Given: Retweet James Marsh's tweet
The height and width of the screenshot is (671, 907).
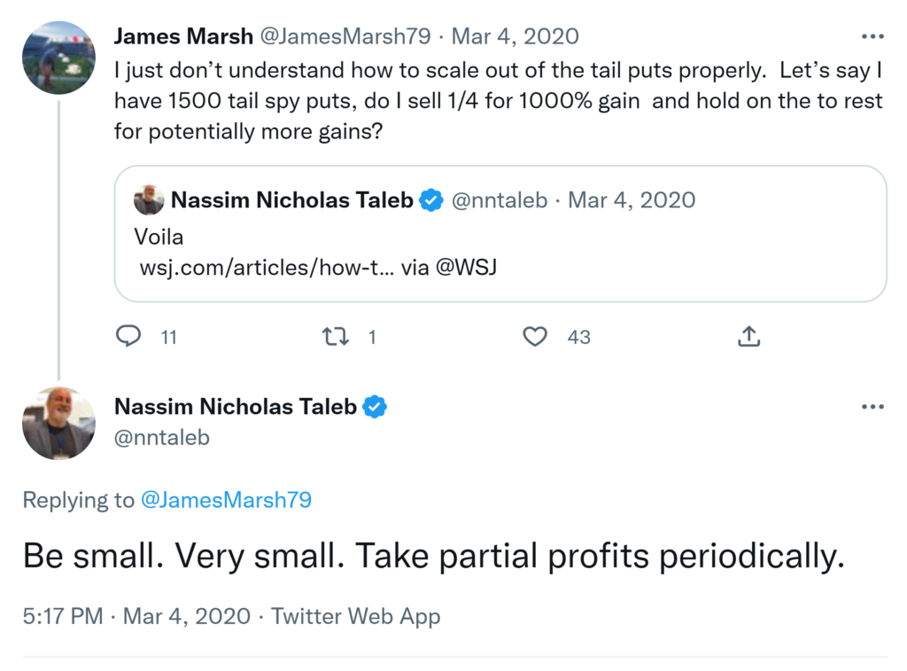Looking at the screenshot, I should pos(334,337).
